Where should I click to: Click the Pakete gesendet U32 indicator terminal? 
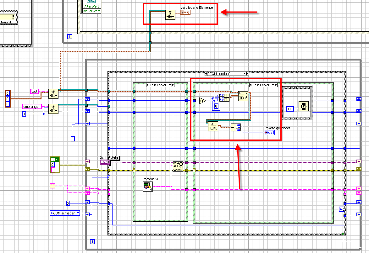point(269,133)
